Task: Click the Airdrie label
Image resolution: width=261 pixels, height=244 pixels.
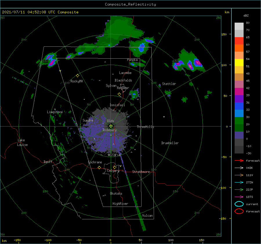Action: (x=114, y=155)
